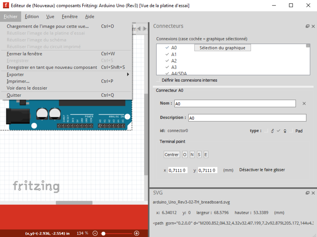Click the Description input field
Screen dimensions: 317x237
246,118
